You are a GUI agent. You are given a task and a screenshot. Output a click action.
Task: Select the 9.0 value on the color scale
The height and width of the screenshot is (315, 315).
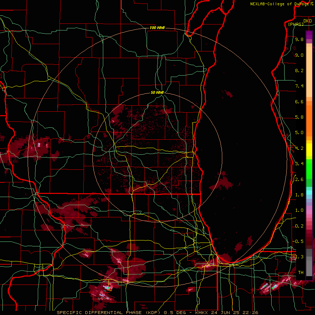click(299, 55)
